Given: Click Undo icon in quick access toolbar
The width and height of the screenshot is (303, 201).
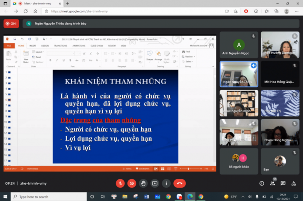Looking at the screenshot, I should pyautogui.click(x=22, y=39).
